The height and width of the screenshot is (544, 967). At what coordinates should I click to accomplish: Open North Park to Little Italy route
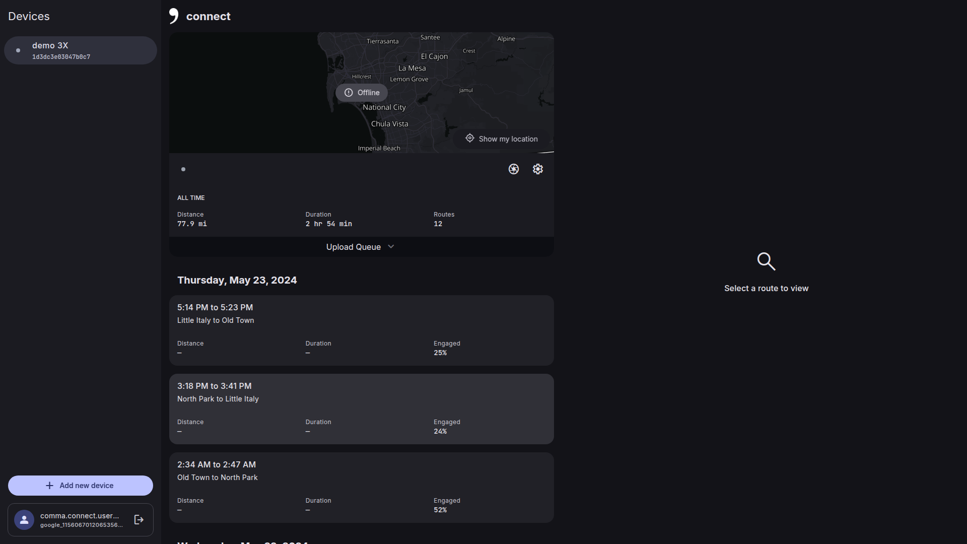[x=361, y=409]
